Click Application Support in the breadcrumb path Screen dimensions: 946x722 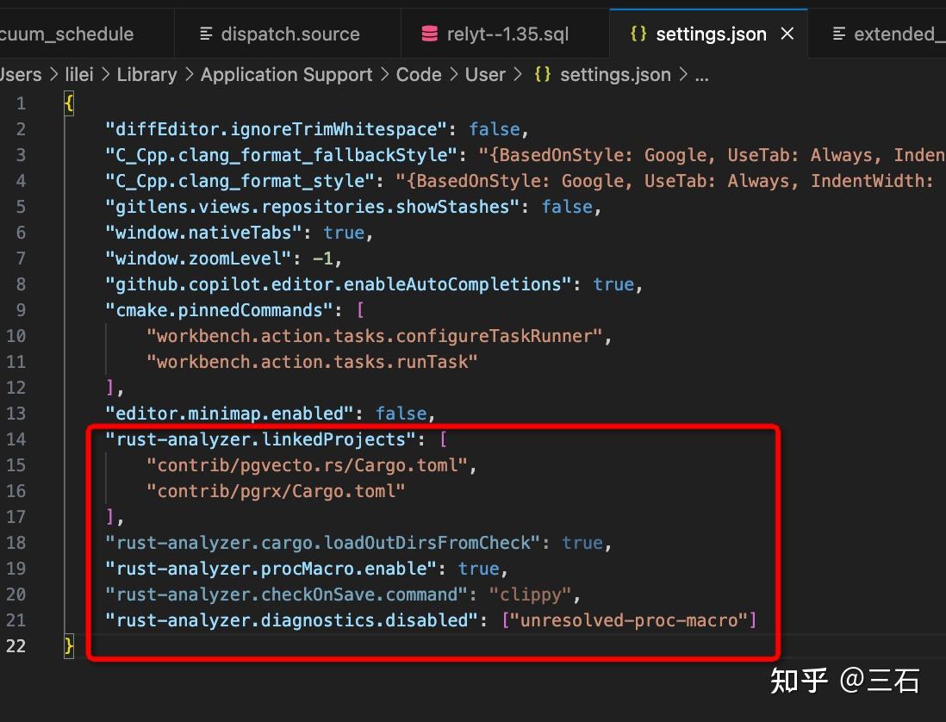click(x=286, y=75)
